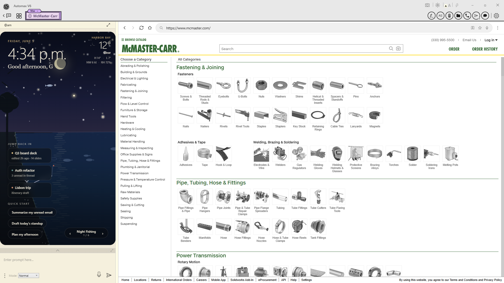Viewport: 504px width, 283px height.
Task: Open the Browse Catalog menu
Action: 134,40
